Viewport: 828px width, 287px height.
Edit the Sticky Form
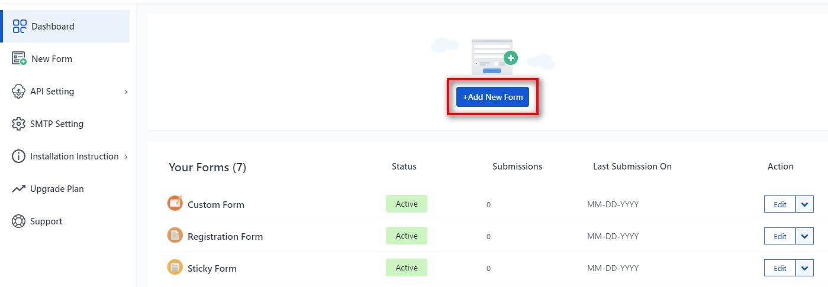(780, 268)
